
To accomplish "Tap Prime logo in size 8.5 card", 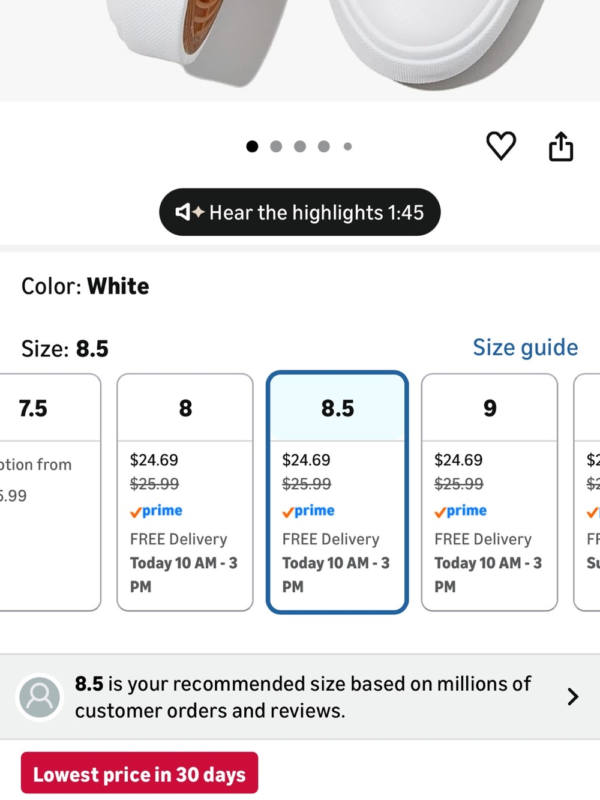I will (308, 511).
